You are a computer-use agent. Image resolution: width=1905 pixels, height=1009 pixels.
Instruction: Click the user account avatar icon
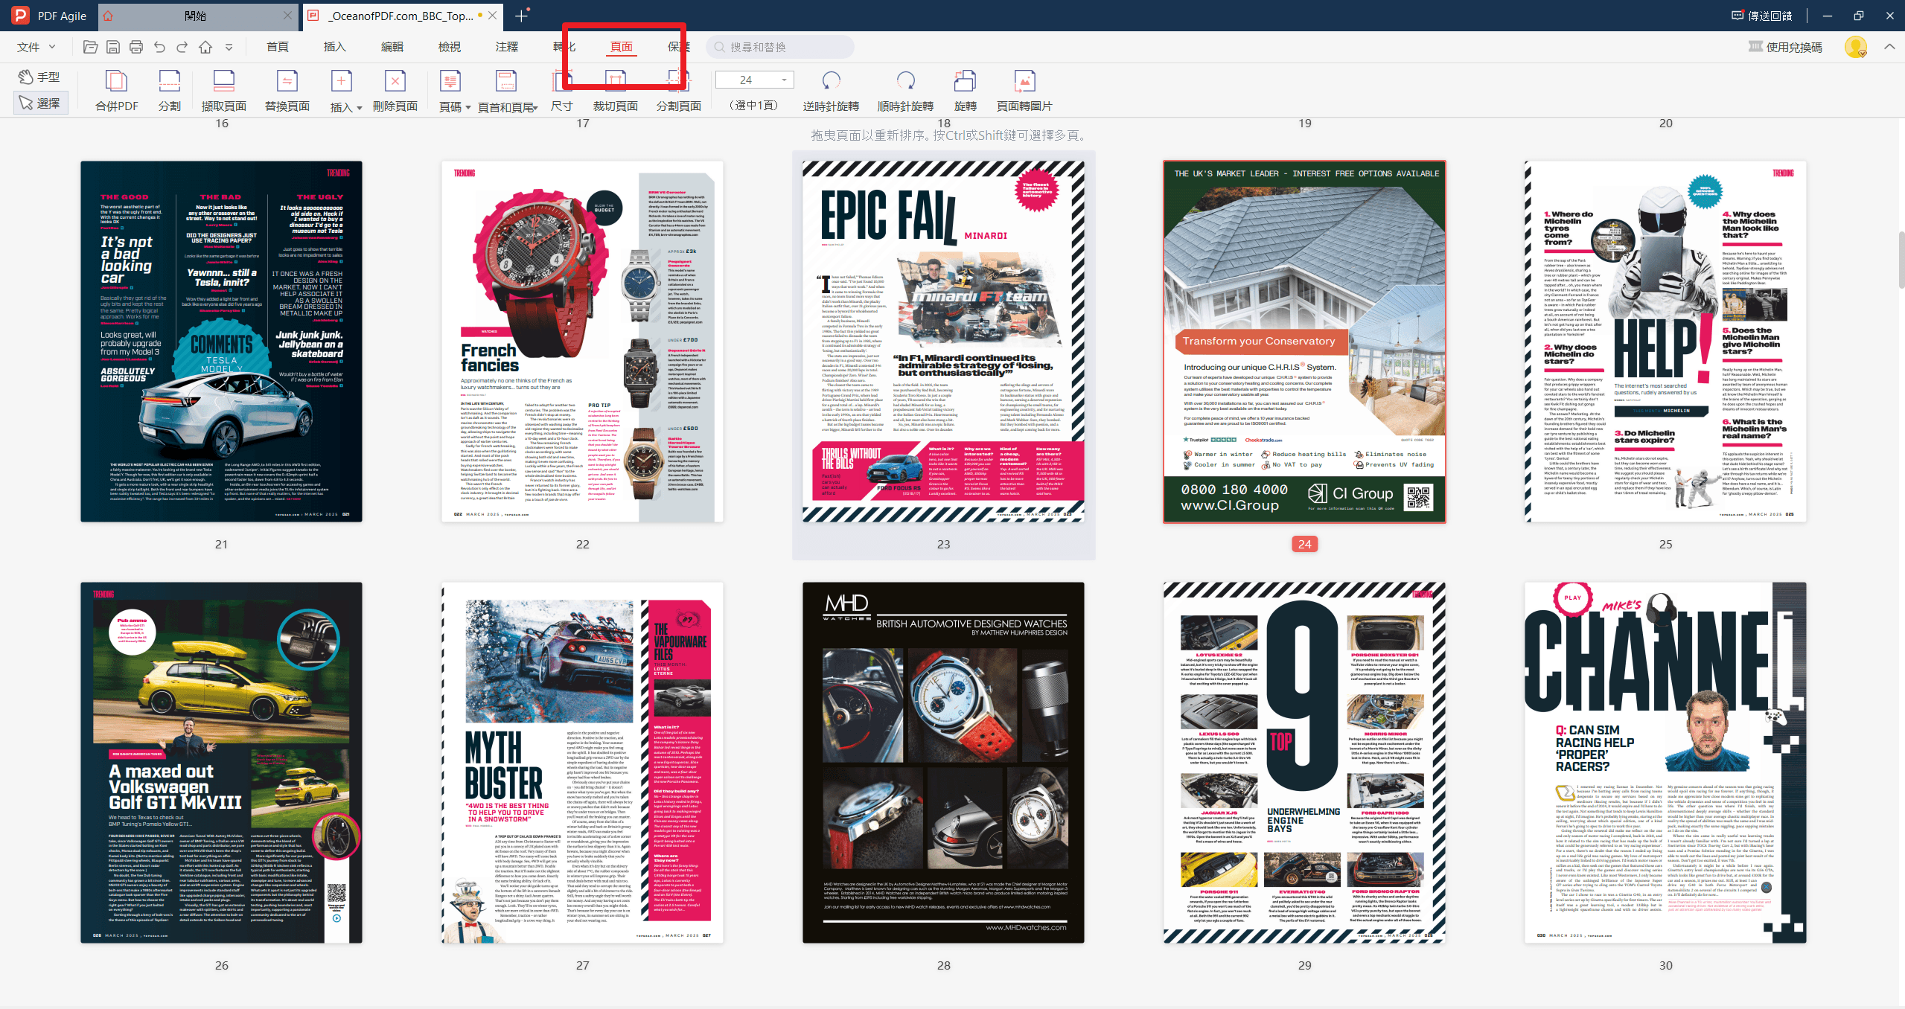tap(1855, 47)
